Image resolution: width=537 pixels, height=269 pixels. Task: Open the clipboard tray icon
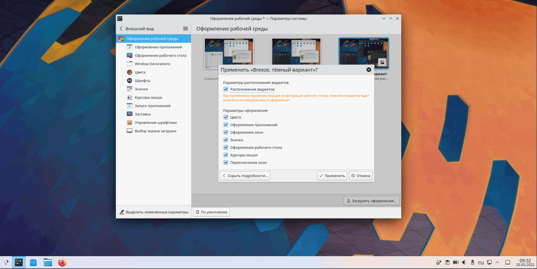(x=447, y=263)
